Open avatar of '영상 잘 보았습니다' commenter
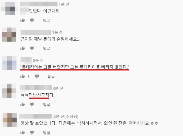Image resolution: width=183 pixels, height=136 pixels. pos(10,120)
